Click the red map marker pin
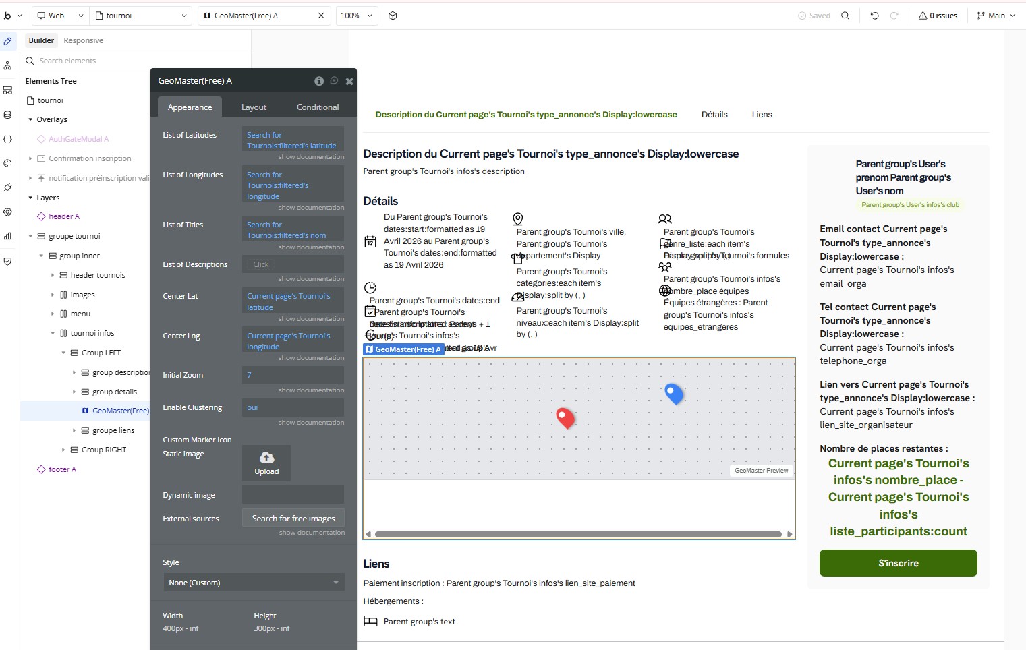 point(565,418)
